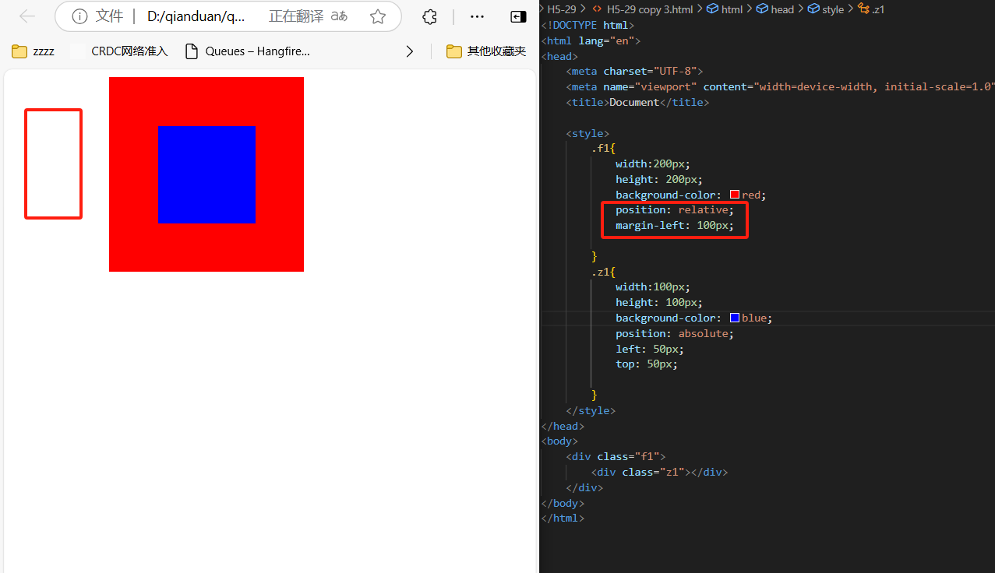Click the .z1{ selector line
The width and height of the screenshot is (995, 573).
(x=604, y=272)
